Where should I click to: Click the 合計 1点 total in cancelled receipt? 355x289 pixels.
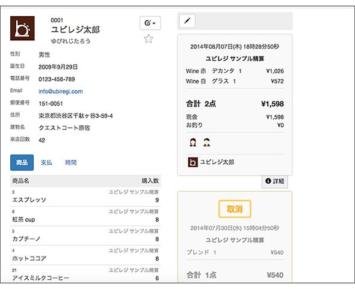click(x=235, y=275)
